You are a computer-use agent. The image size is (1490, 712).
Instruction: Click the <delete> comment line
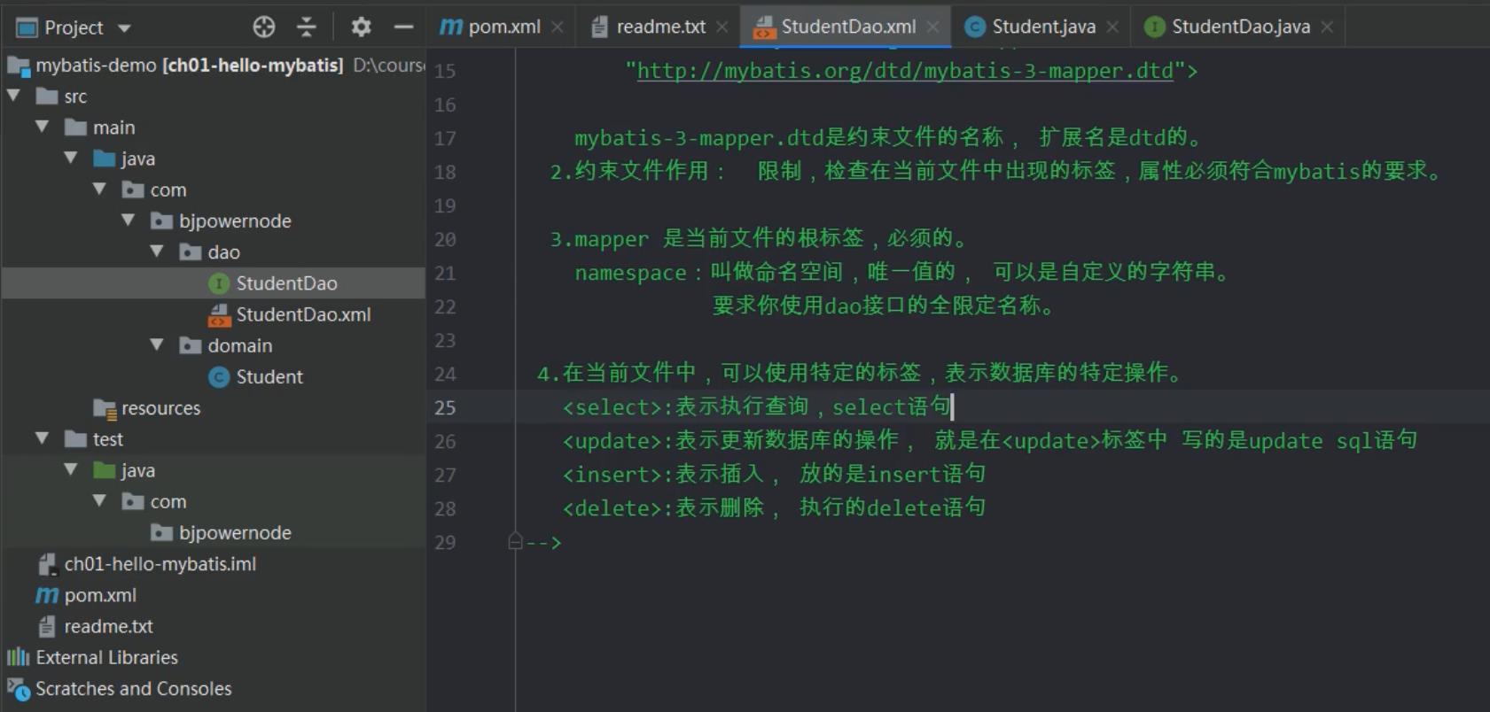coord(774,507)
